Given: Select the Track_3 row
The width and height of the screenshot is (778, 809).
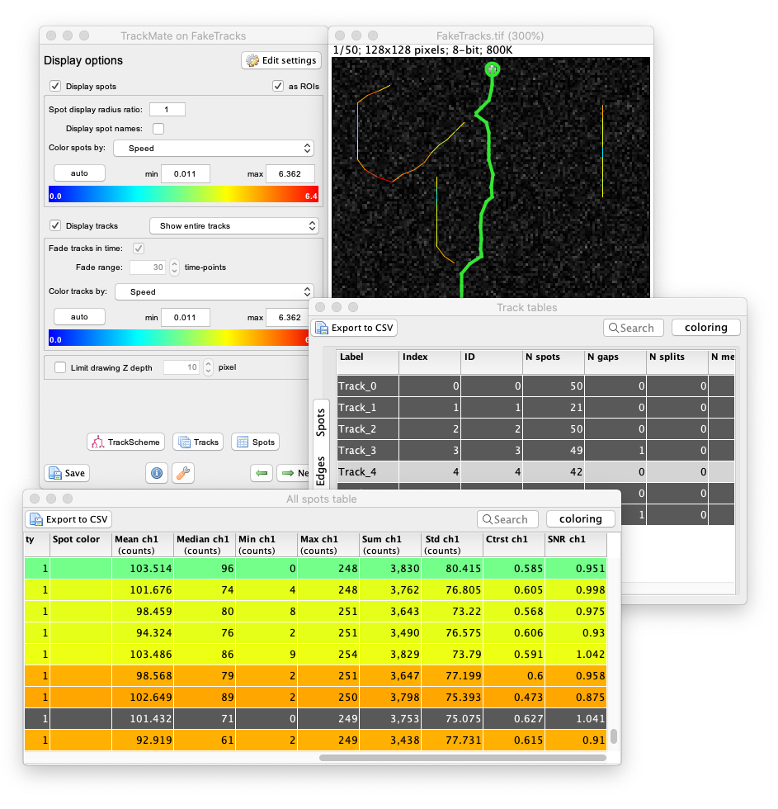Looking at the screenshot, I should [x=535, y=451].
